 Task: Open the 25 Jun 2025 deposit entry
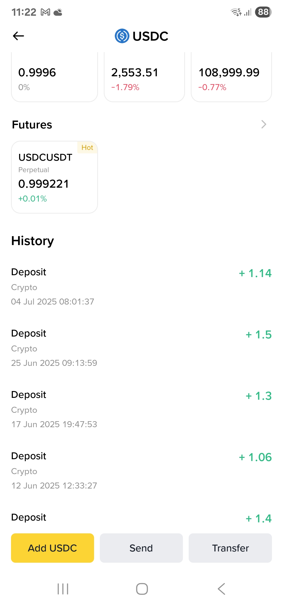(x=141, y=348)
